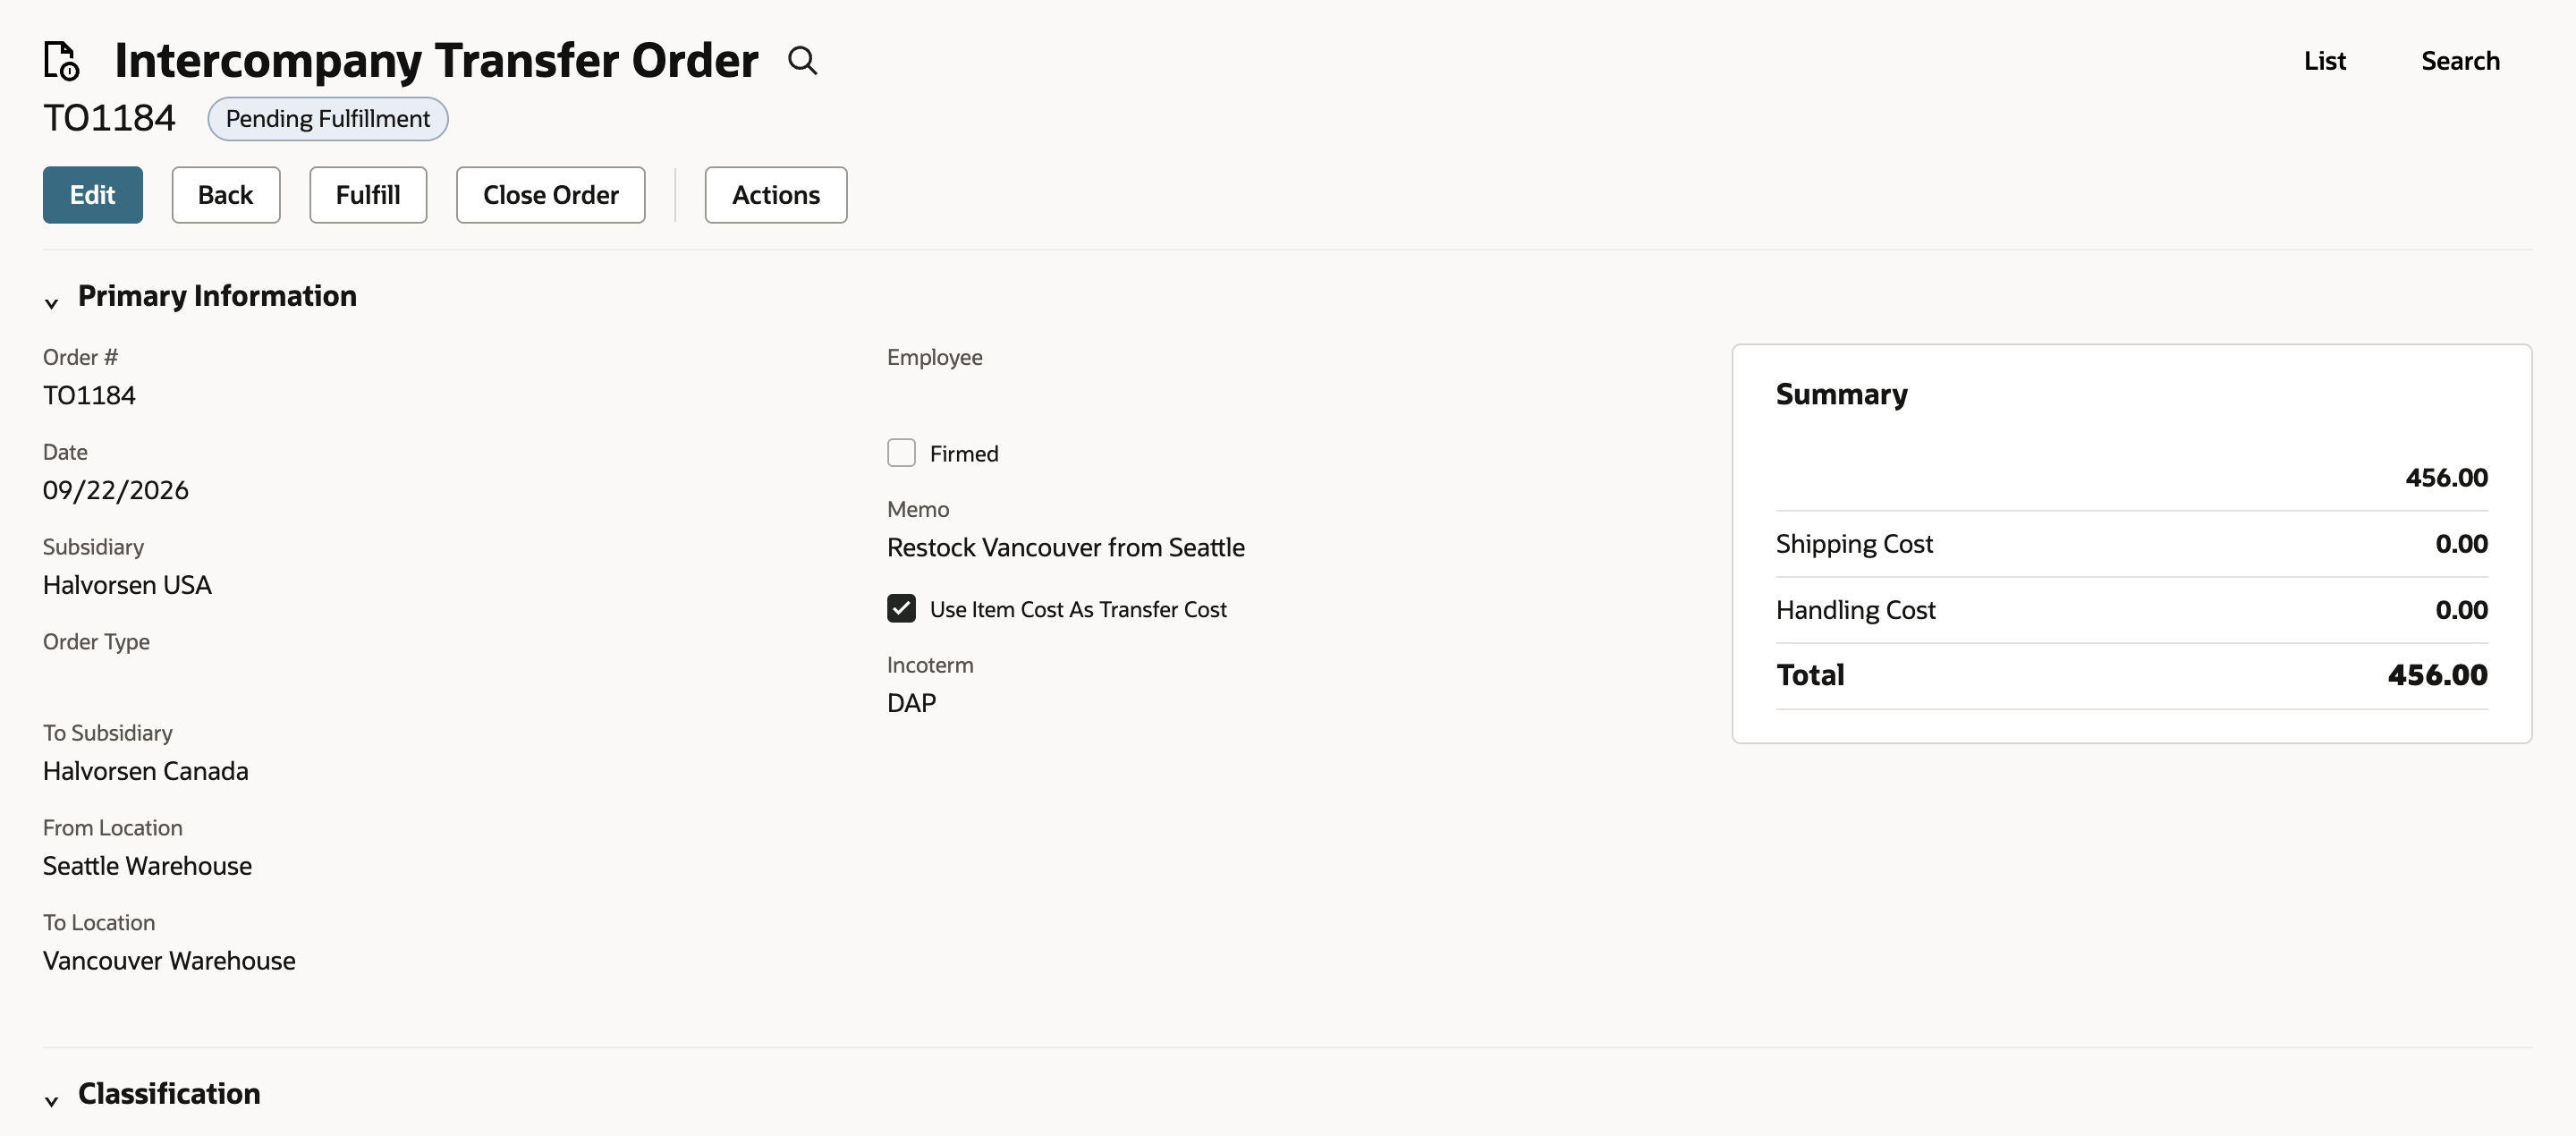The image size is (2576, 1136).
Task: Click To Location value Vancouver Warehouse
Action: pos(169,961)
